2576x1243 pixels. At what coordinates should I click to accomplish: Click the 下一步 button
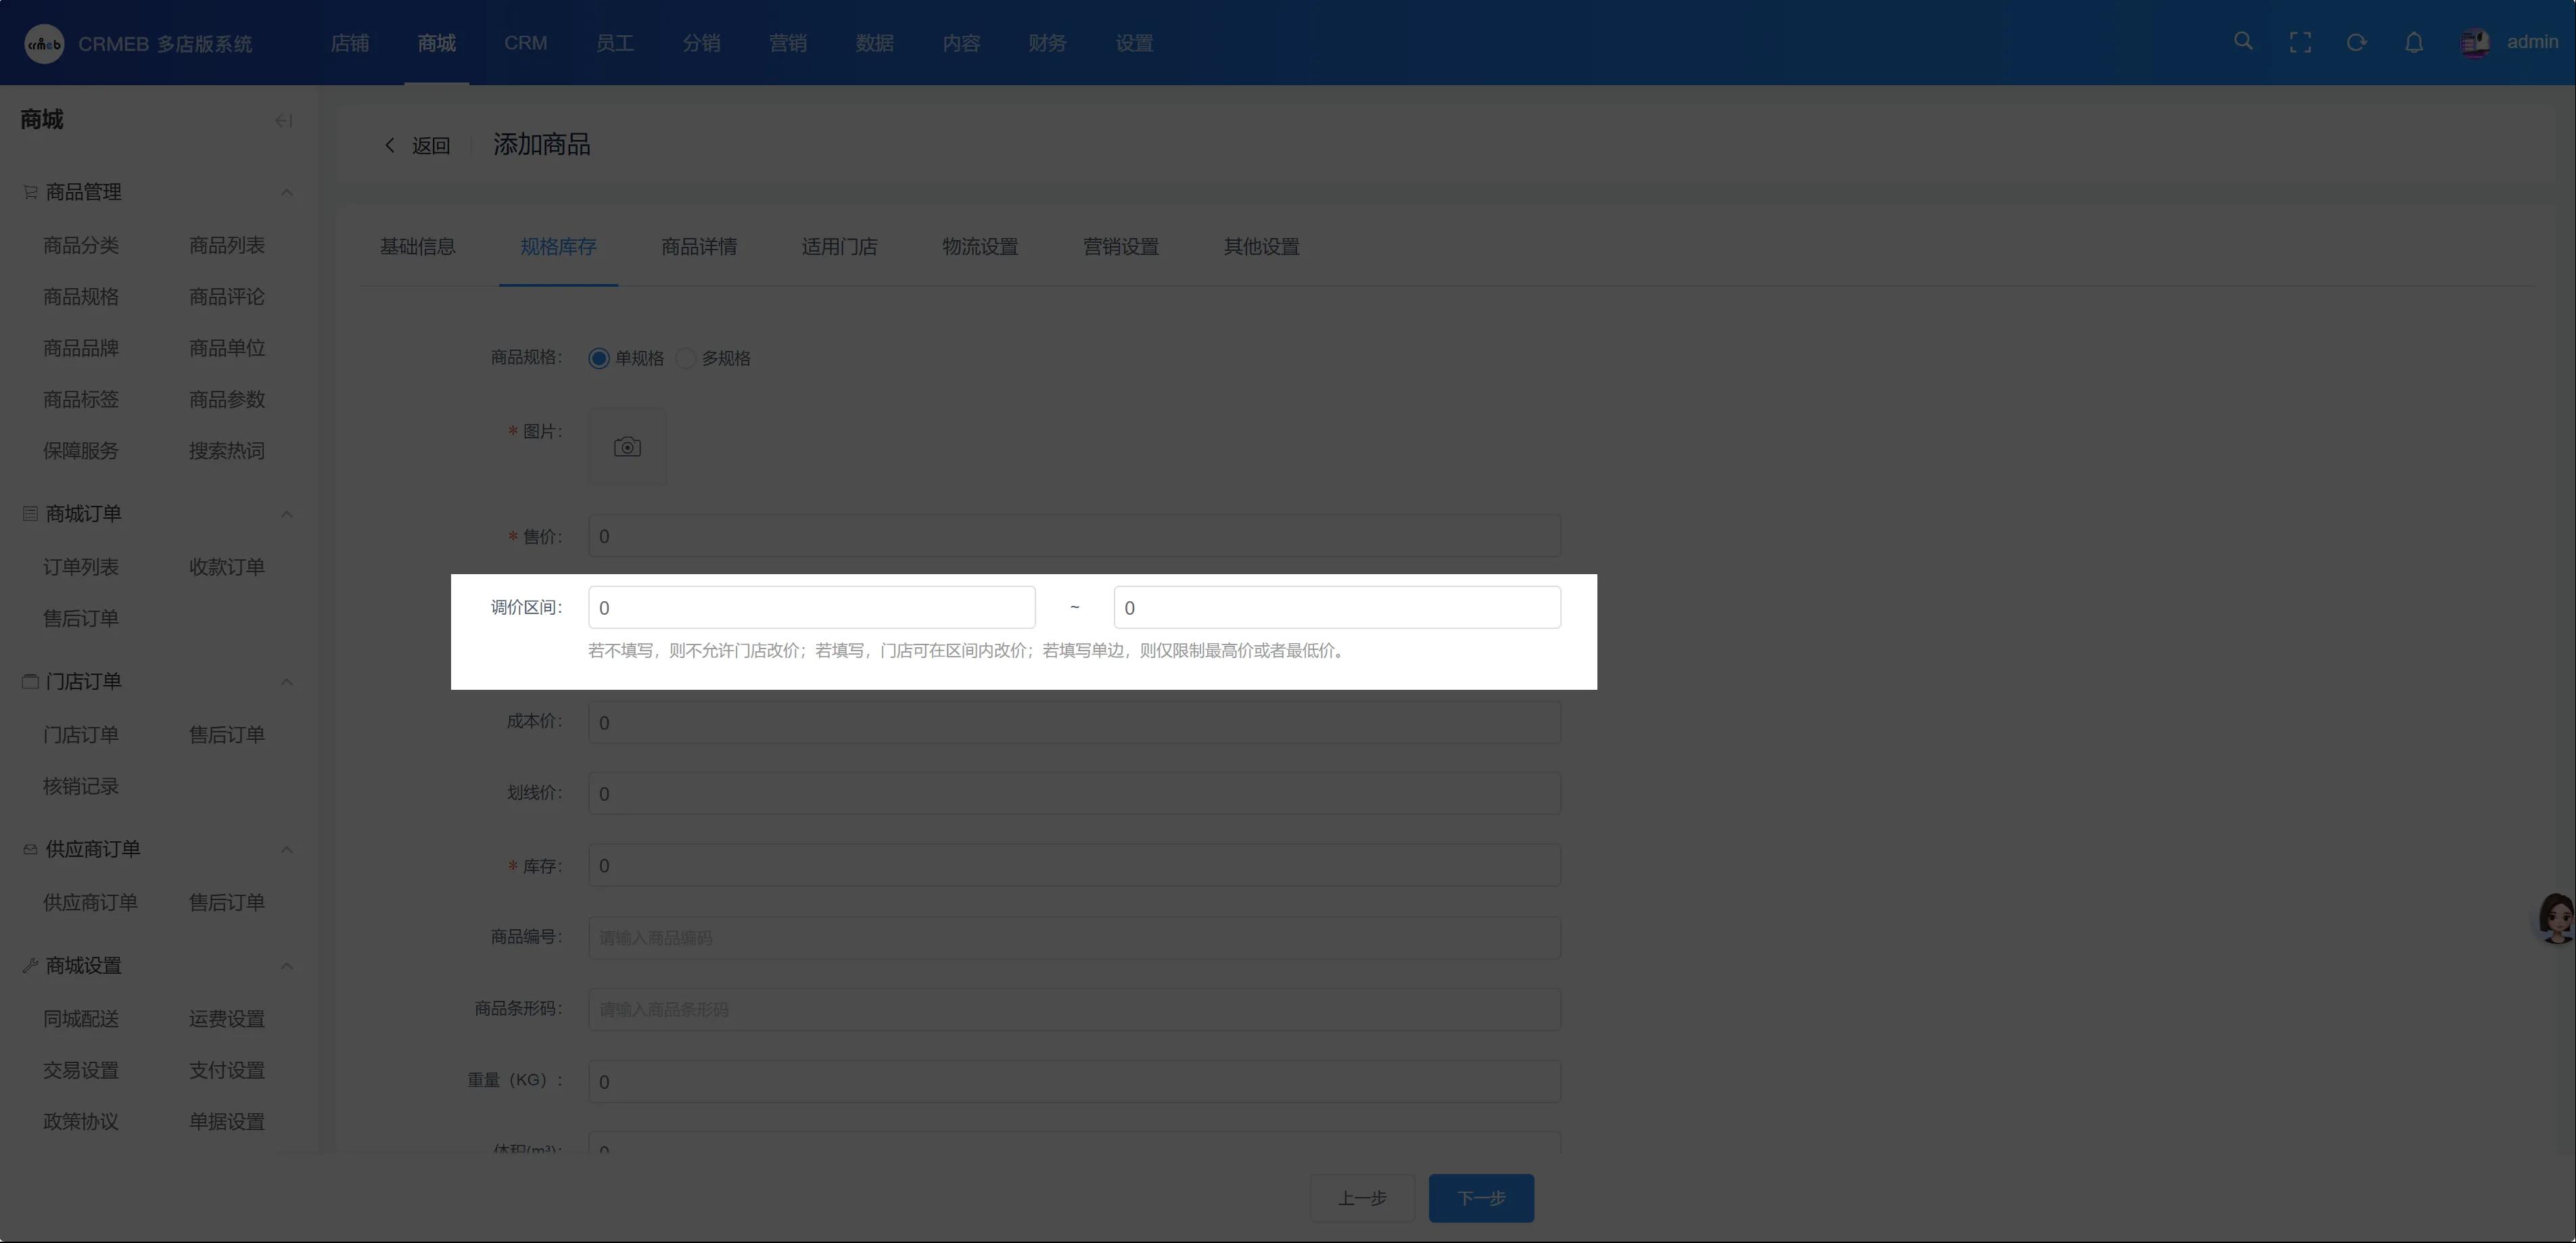(1481, 1198)
